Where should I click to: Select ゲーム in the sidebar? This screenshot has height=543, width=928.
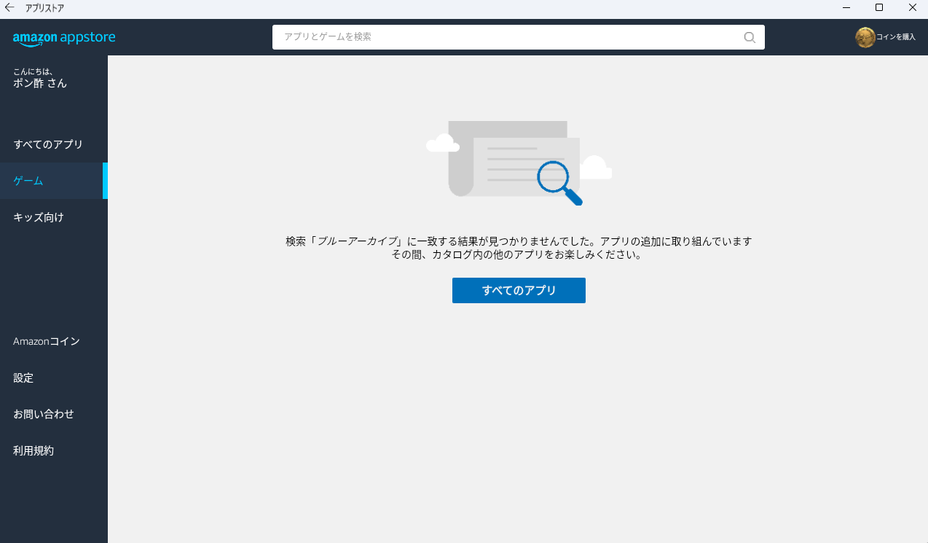[54, 181]
